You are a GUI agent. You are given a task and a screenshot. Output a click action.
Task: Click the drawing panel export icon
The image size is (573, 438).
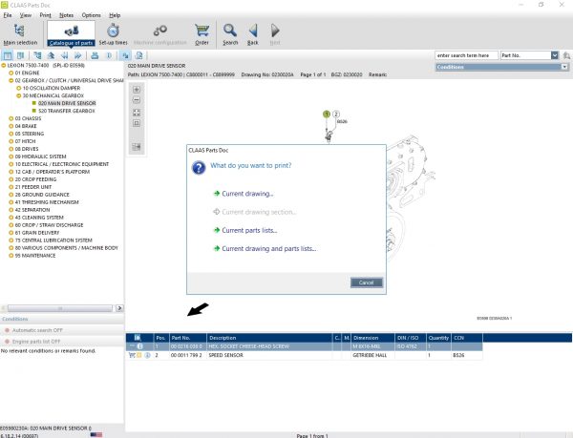[137, 147]
